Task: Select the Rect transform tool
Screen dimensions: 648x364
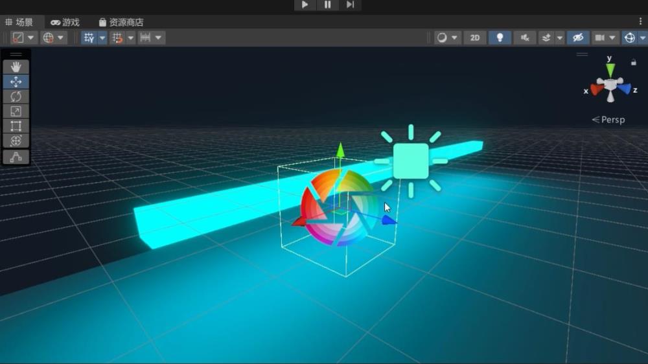Action: click(x=16, y=126)
